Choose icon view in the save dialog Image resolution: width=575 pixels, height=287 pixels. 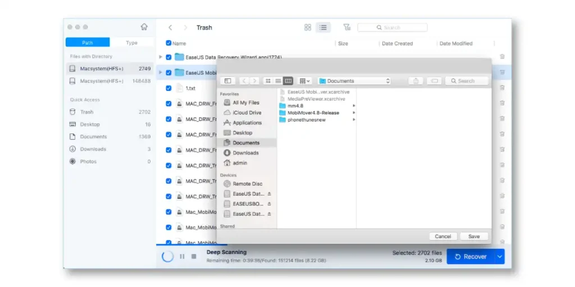pos(268,81)
